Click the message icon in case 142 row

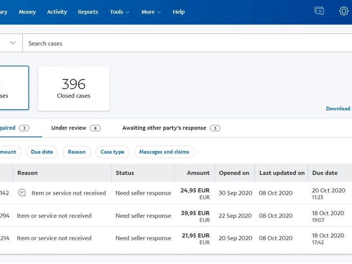coord(22,193)
